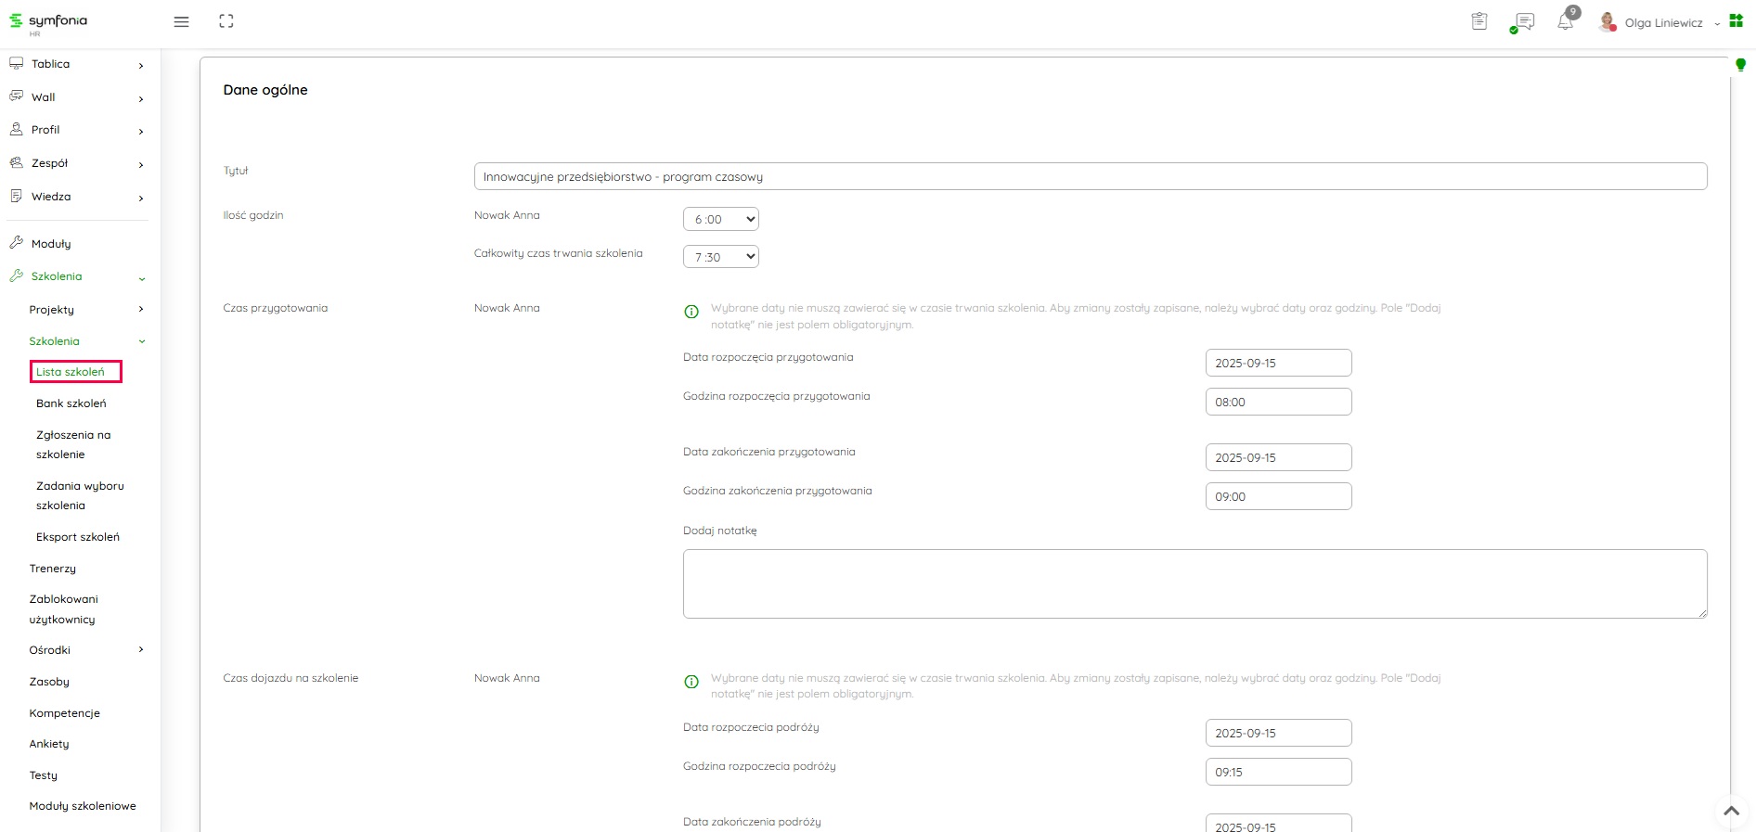1756x832 pixels.
Task: Open the chat messages icon
Action: tap(1523, 21)
